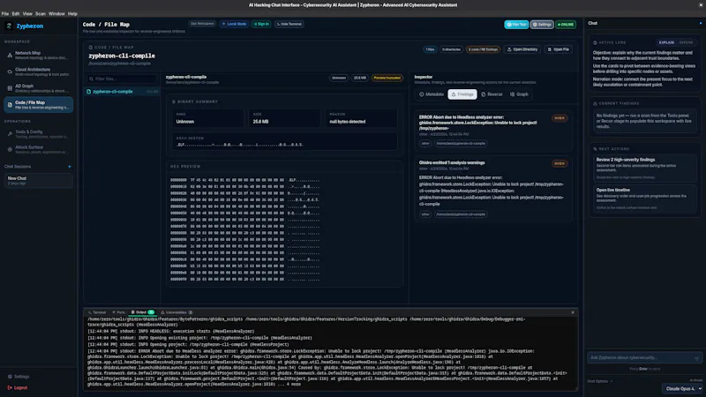This screenshot has height=397, width=706.
Task: Select the DEFEND lens mode
Action: pyautogui.click(x=687, y=42)
